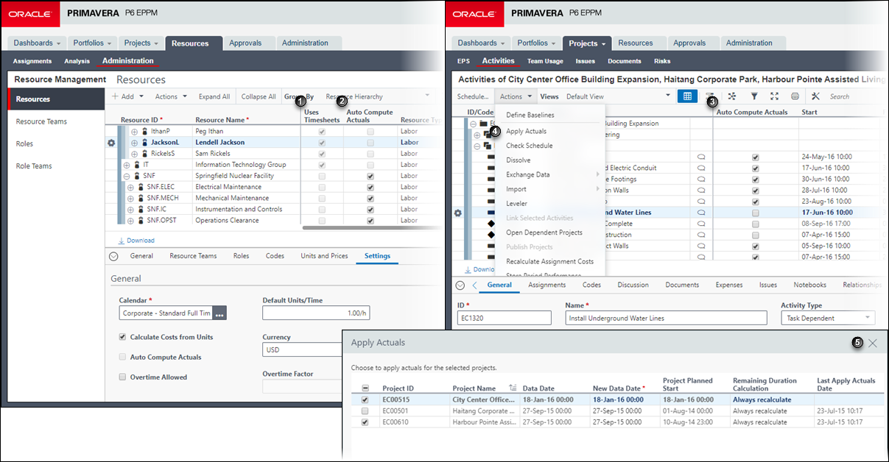Open the Actions dropdown in Resources toolbar
Viewport: 889px width, 462px height.
[171, 96]
